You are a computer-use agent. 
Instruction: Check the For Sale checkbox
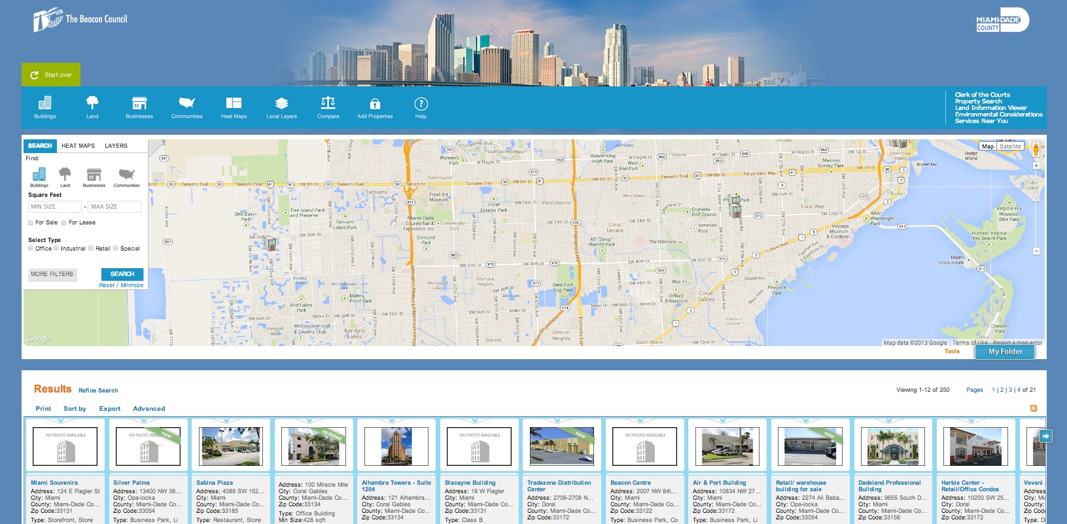[31, 223]
